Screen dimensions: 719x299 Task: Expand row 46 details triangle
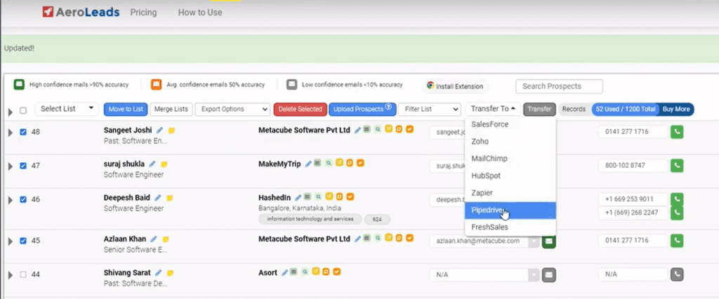(x=10, y=200)
